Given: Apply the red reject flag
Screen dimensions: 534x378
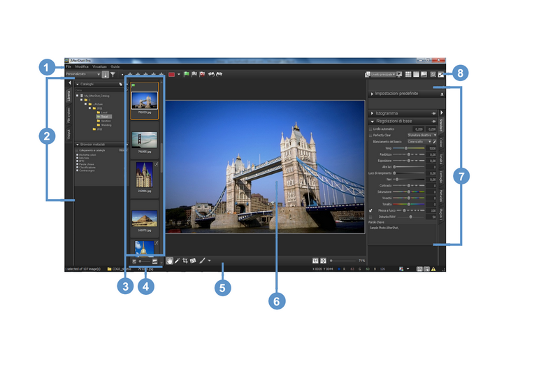Looking at the screenshot, I should click(x=203, y=74).
